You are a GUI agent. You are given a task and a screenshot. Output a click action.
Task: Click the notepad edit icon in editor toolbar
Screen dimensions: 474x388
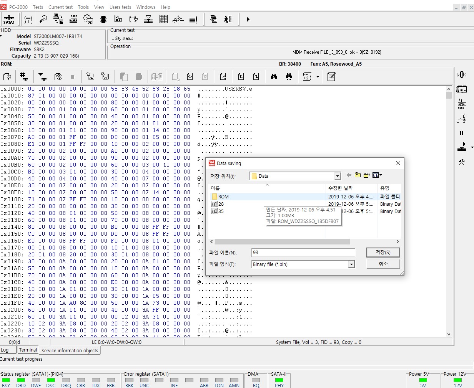(x=331, y=77)
